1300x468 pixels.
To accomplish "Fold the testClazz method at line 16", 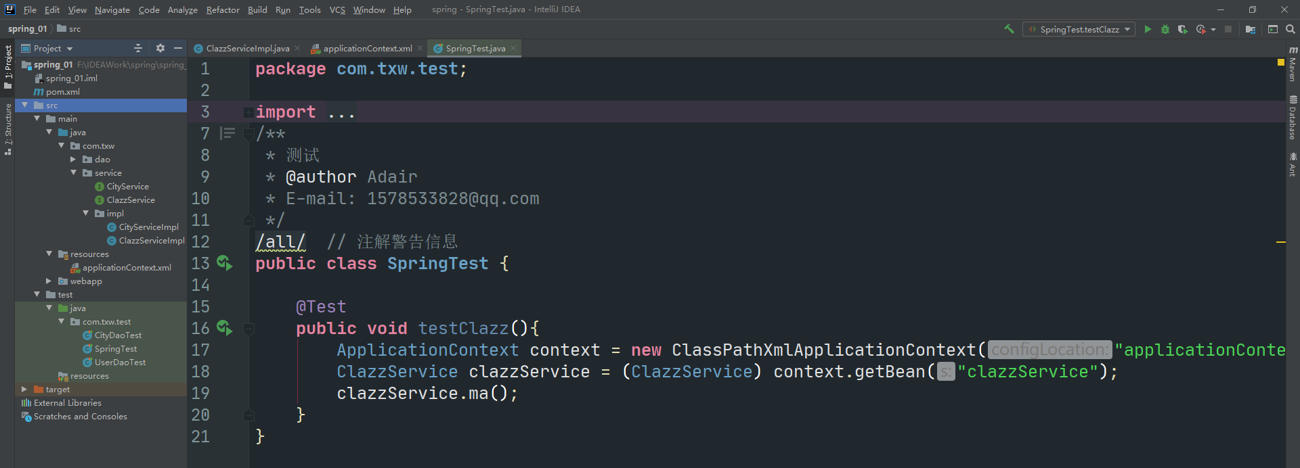I will (x=248, y=329).
